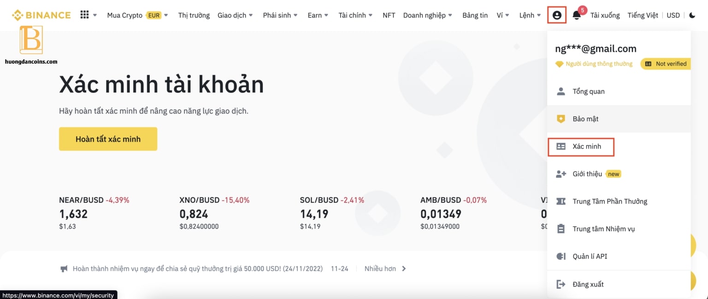Viewport: 708px width, 299px height.
Task: Click the Not verified status badge
Action: pyautogui.click(x=666, y=64)
